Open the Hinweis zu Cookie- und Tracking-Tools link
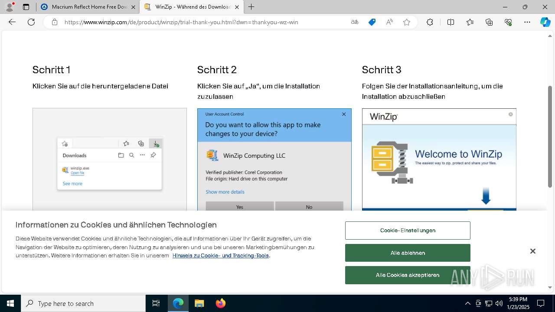 [x=221, y=256]
